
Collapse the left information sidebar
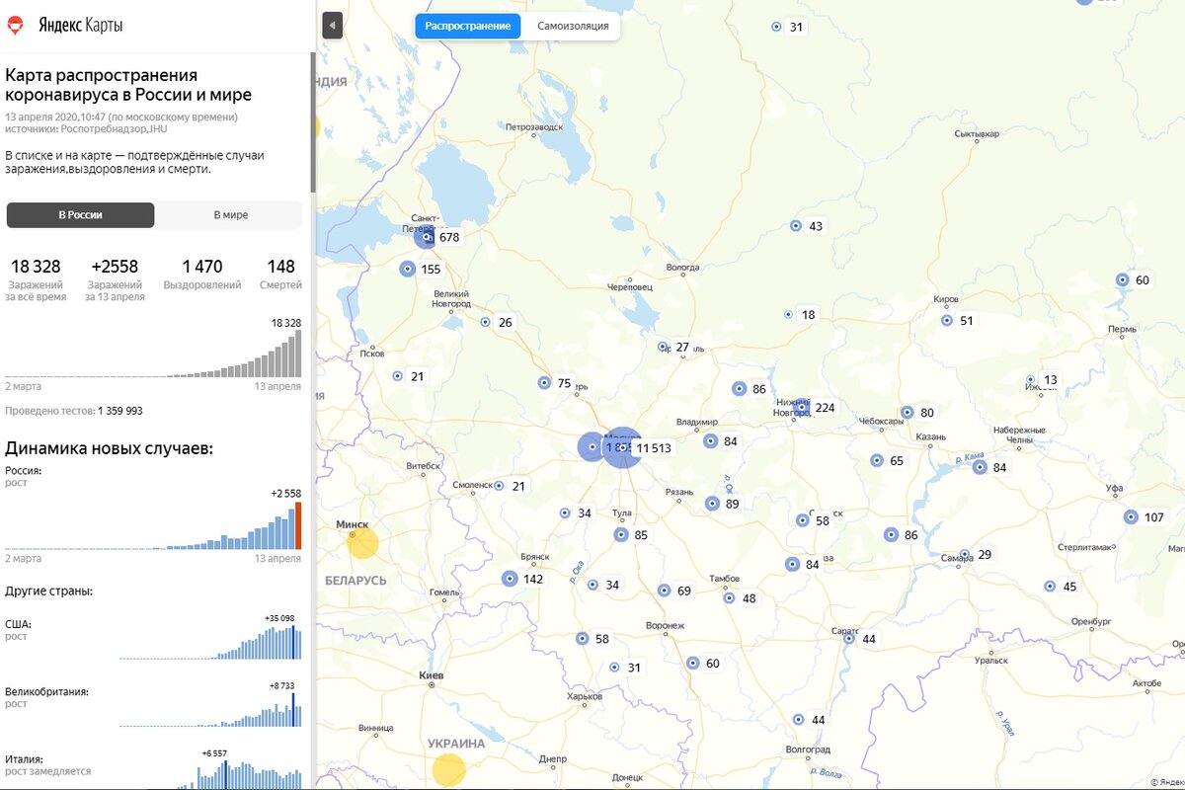coord(332,27)
